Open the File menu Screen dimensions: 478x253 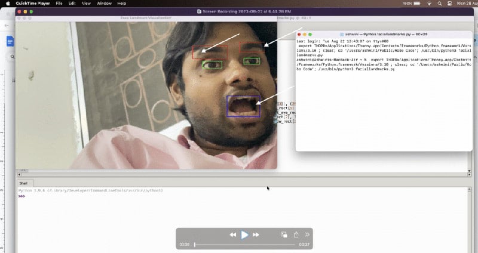(x=59, y=4)
